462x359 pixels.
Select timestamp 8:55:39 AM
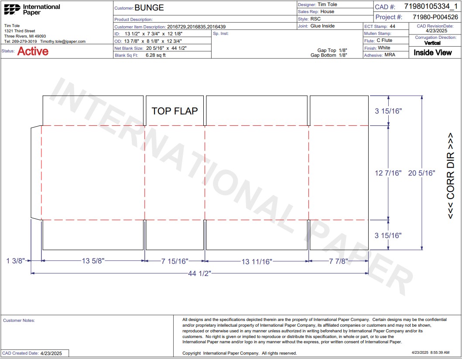click(440, 352)
